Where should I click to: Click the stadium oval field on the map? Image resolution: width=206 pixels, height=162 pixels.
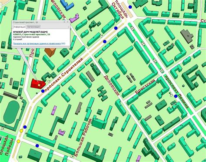[x=11, y=112]
